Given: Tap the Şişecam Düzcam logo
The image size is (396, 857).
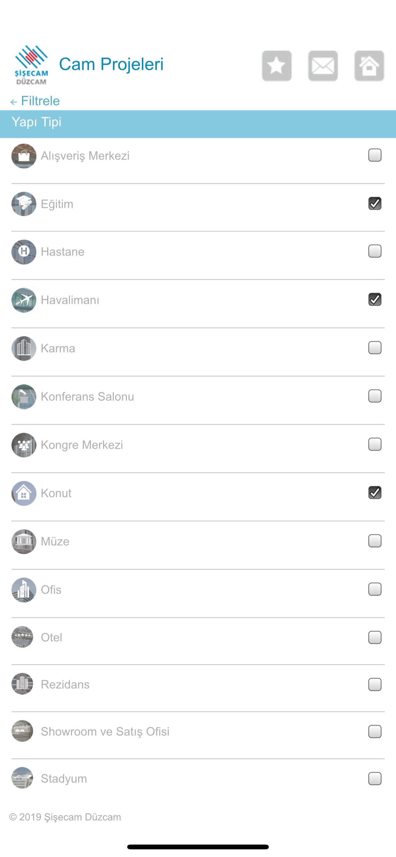Looking at the screenshot, I should coord(31,65).
